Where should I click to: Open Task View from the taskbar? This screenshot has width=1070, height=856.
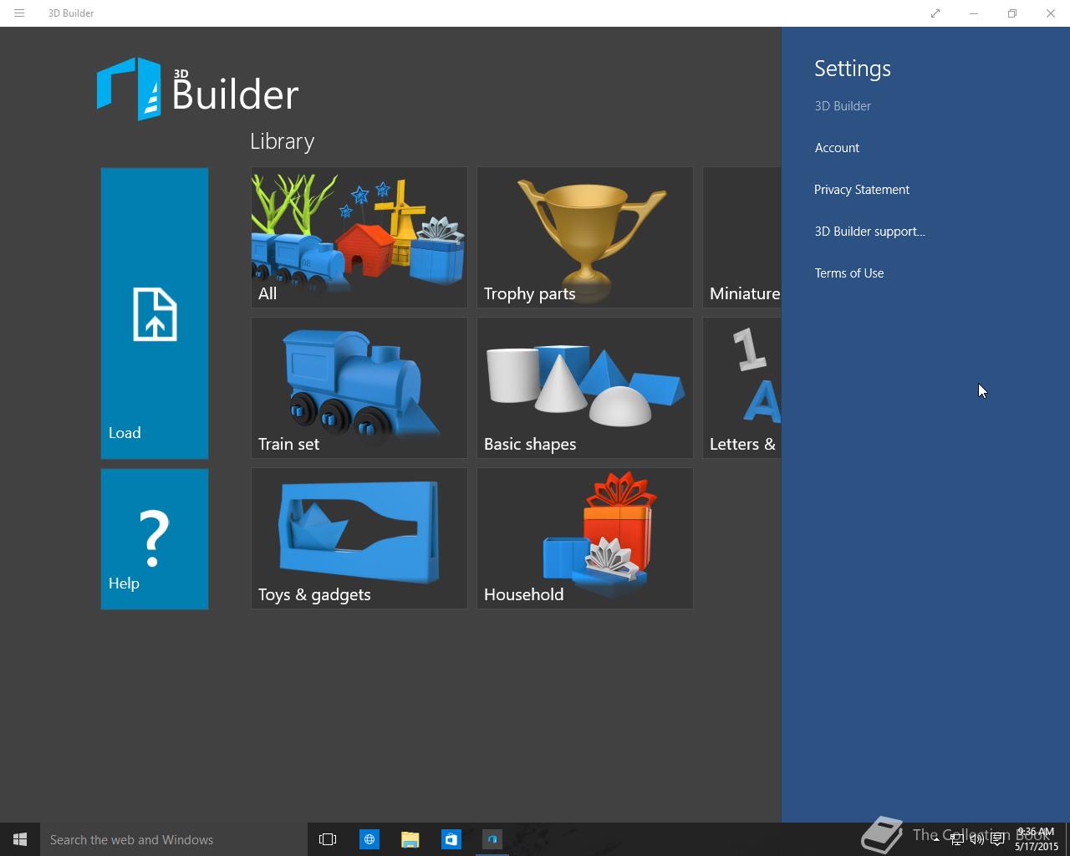coord(328,839)
